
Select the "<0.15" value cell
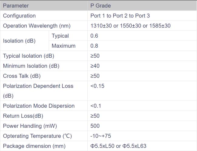[x=97, y=86]
